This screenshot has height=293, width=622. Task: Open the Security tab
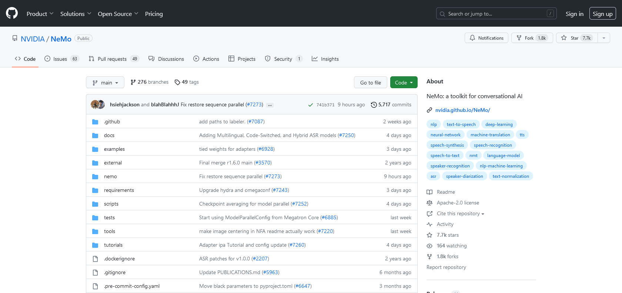coord(284,59)
